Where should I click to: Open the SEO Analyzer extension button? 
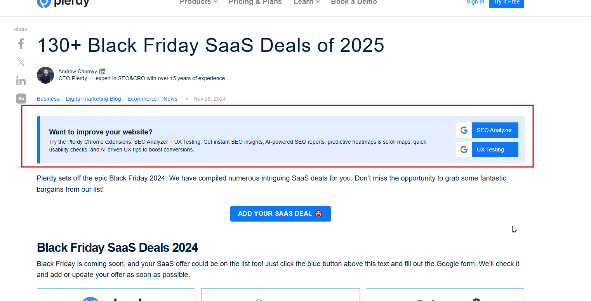tap(494, 130)
